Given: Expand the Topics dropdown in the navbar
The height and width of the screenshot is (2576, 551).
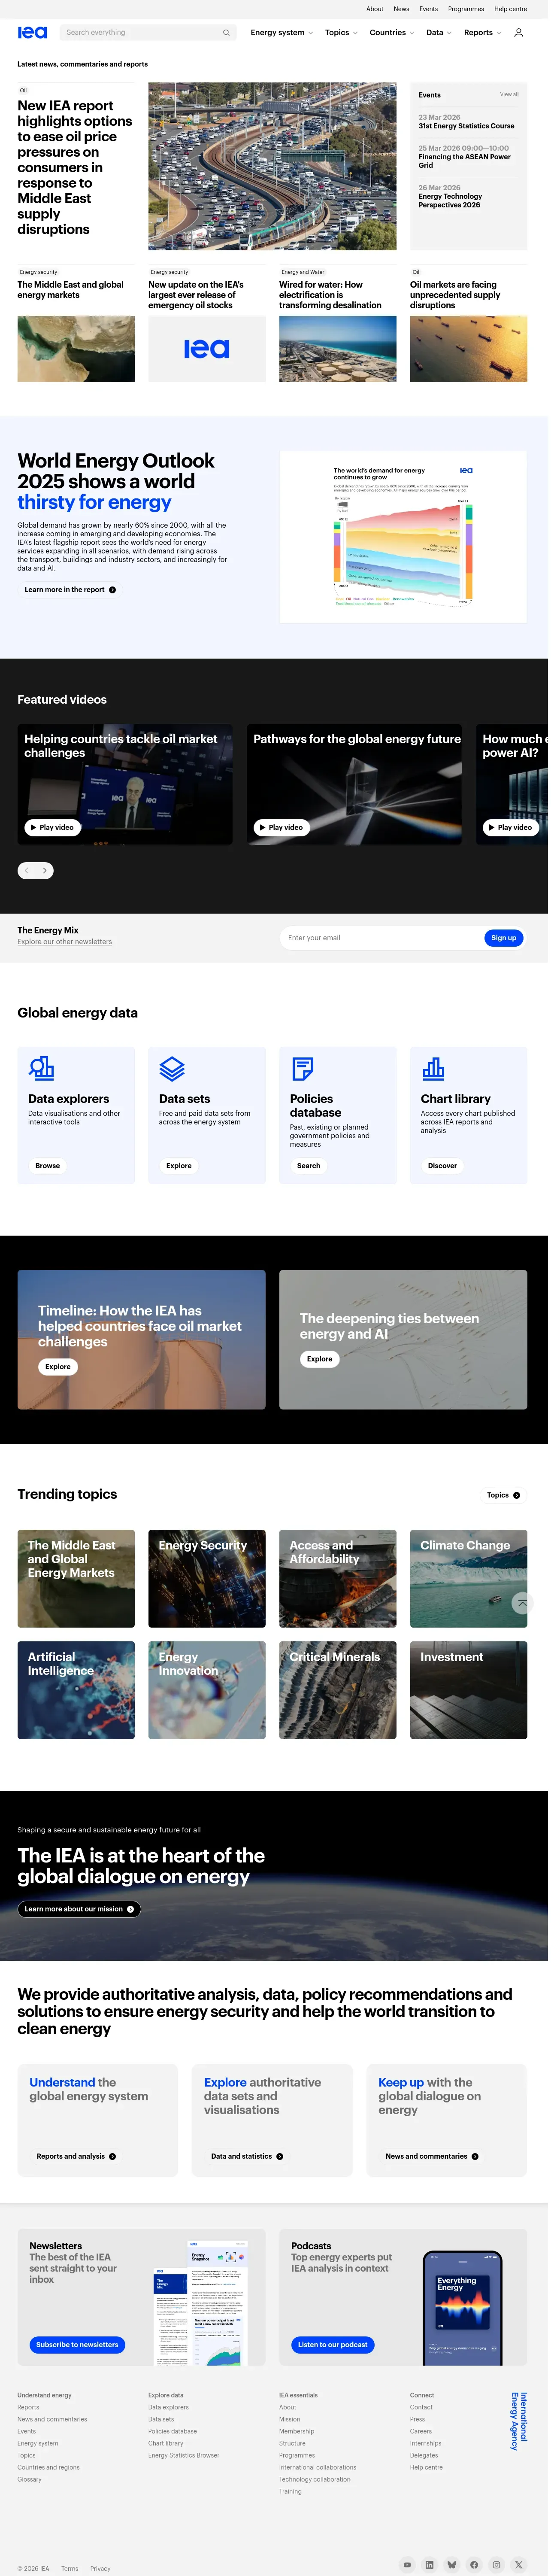Looking at the screenshot, I should click(342, 33).
